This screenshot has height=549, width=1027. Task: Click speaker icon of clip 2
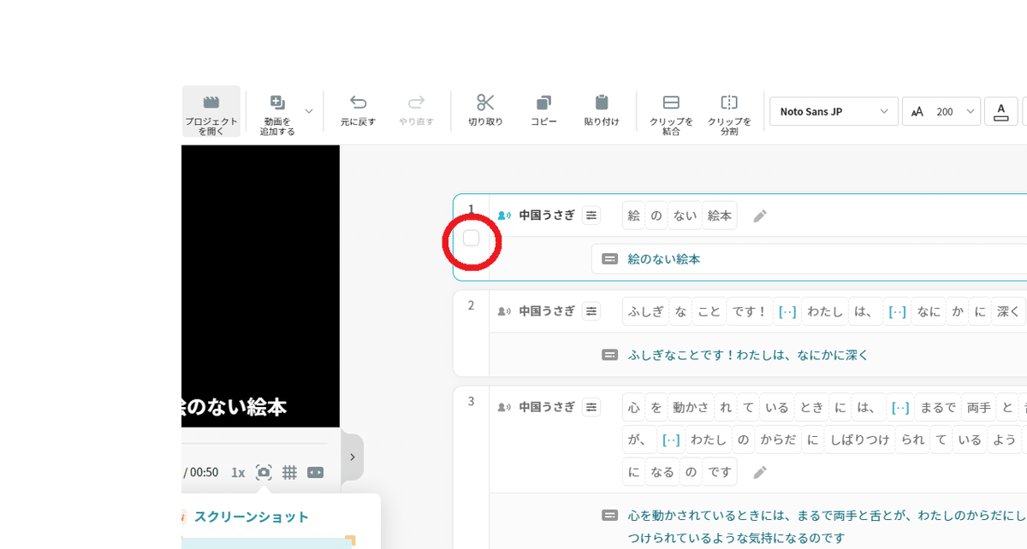504,311
